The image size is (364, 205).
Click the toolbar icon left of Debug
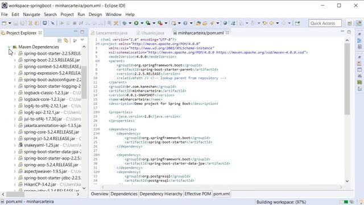pos(116,23)
